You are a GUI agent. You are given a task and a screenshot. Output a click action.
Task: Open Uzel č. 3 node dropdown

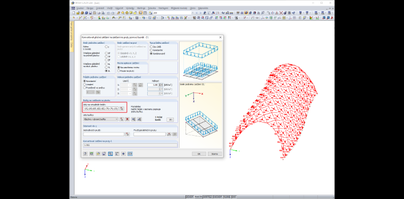[130, 93]
